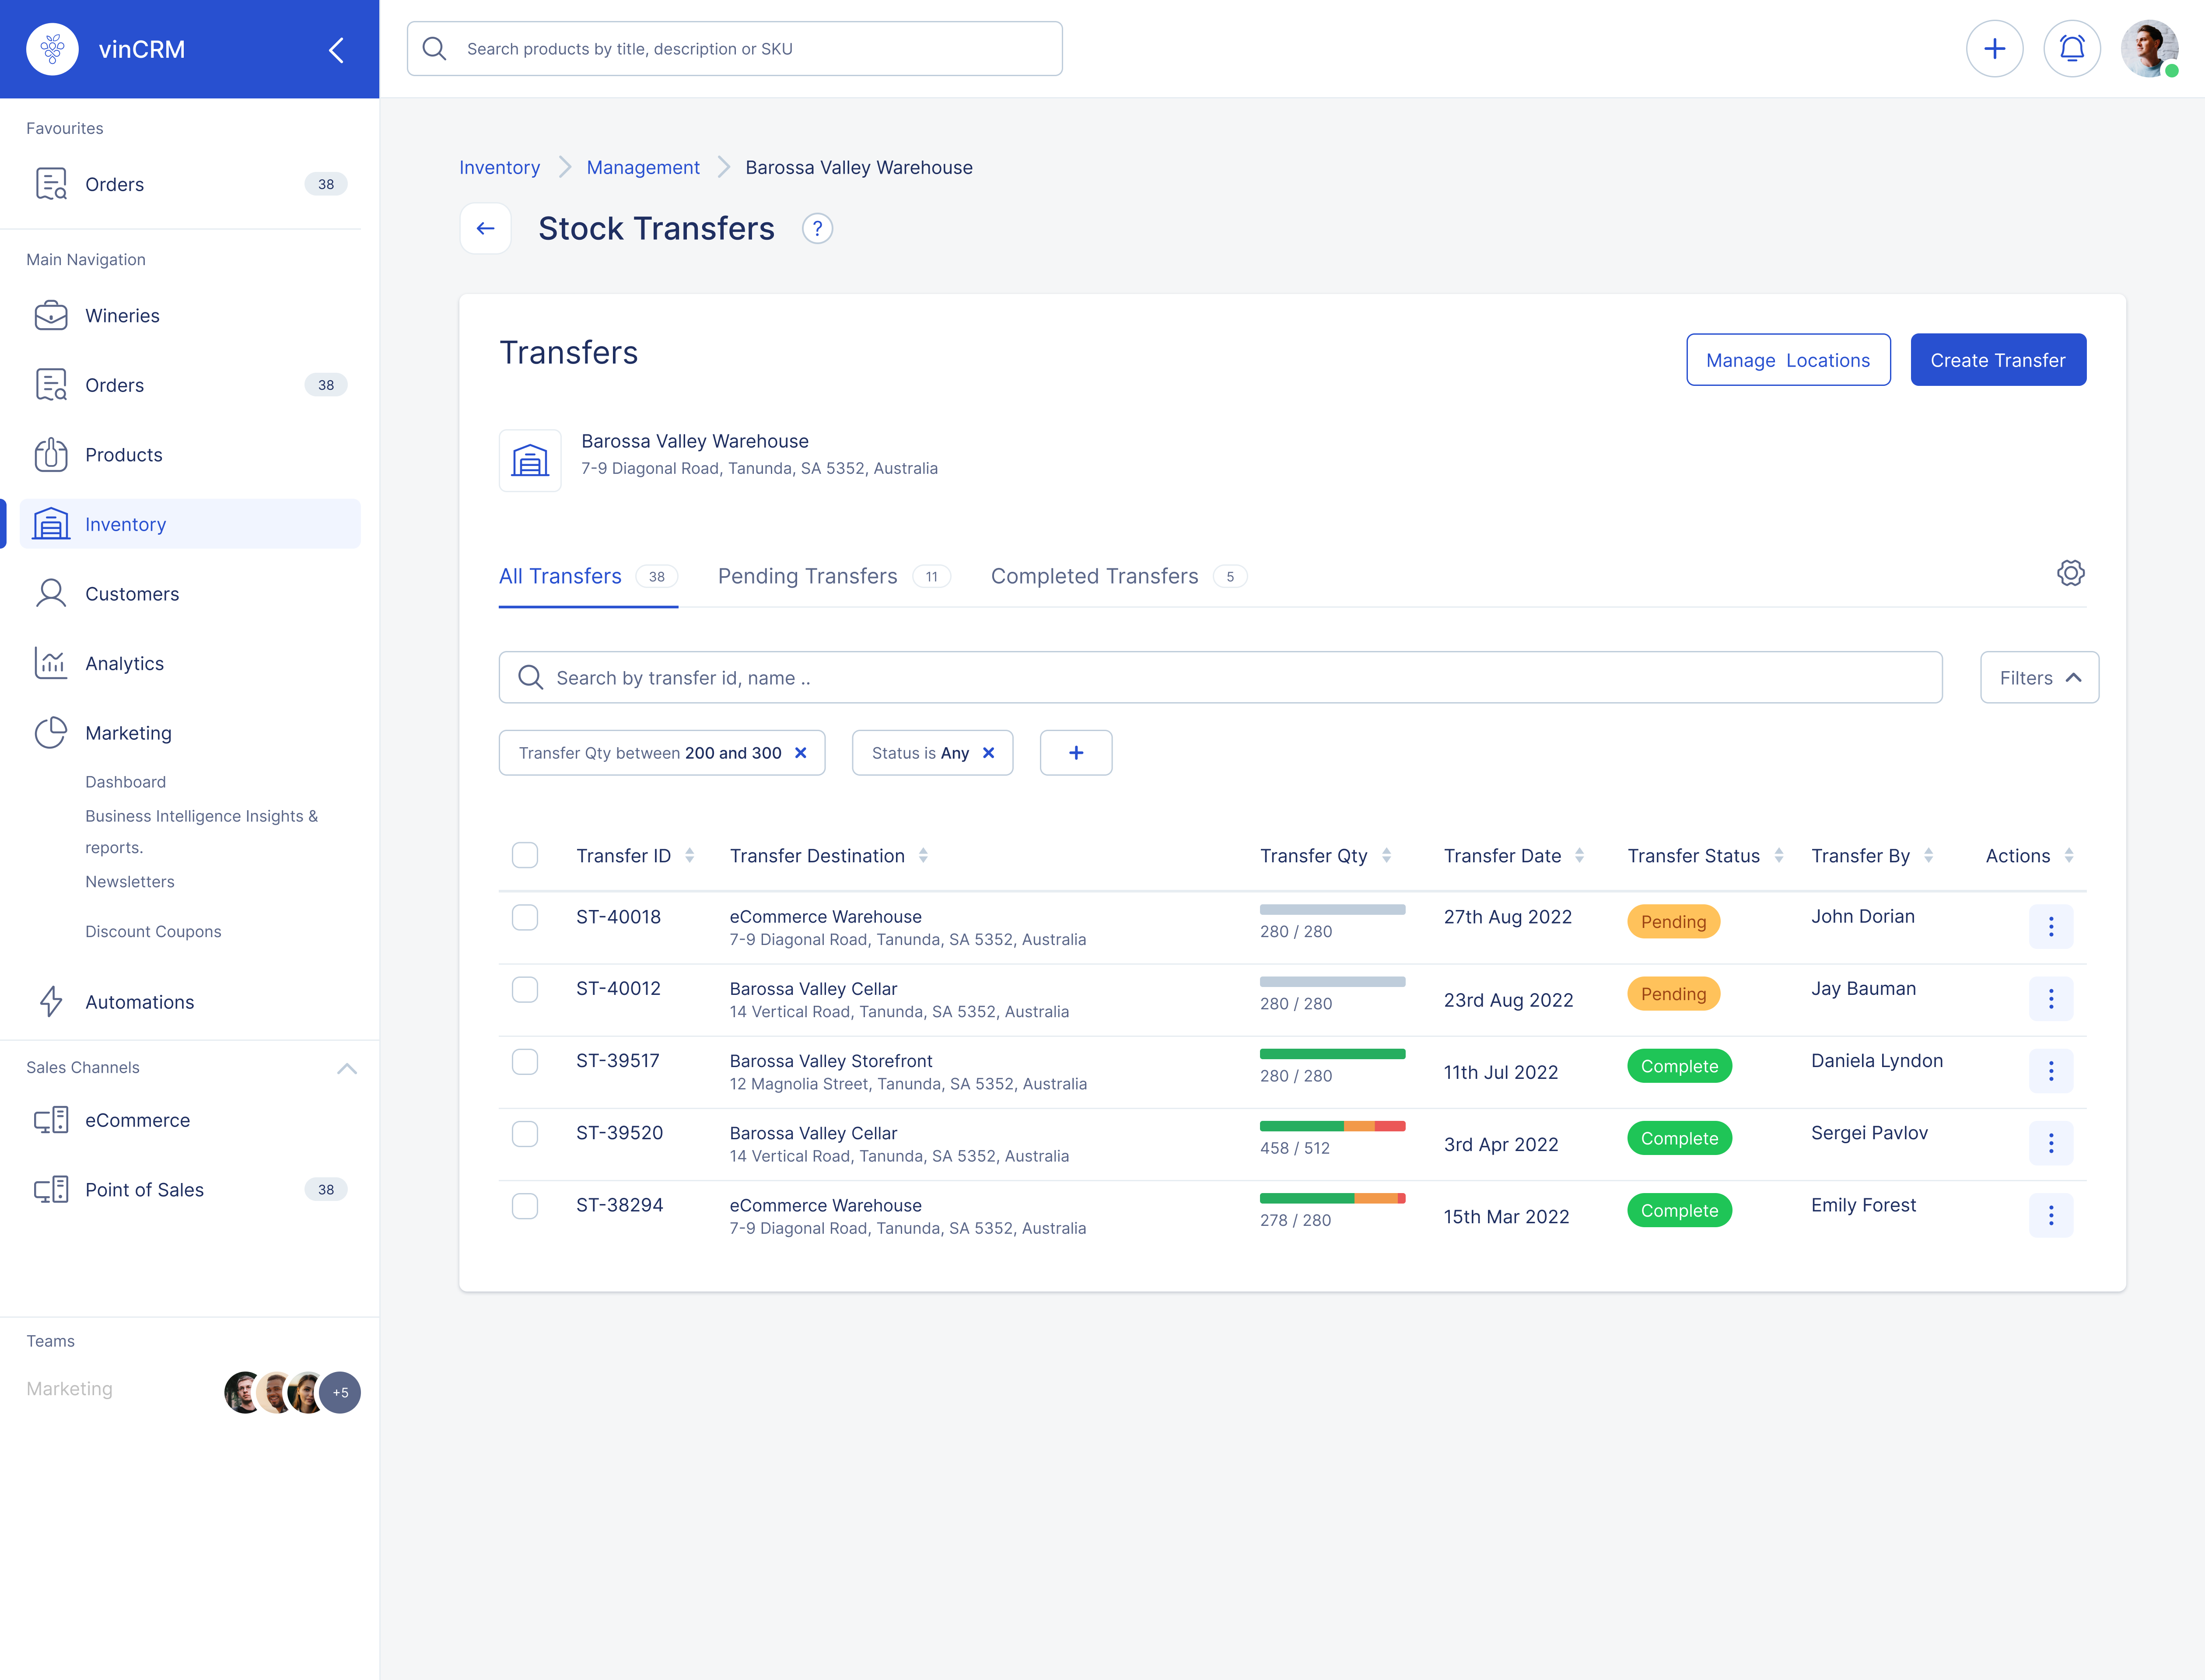Sort by Transfer Destination column
Viewport: 2205px width, 1680px height.
pos(923,856)
